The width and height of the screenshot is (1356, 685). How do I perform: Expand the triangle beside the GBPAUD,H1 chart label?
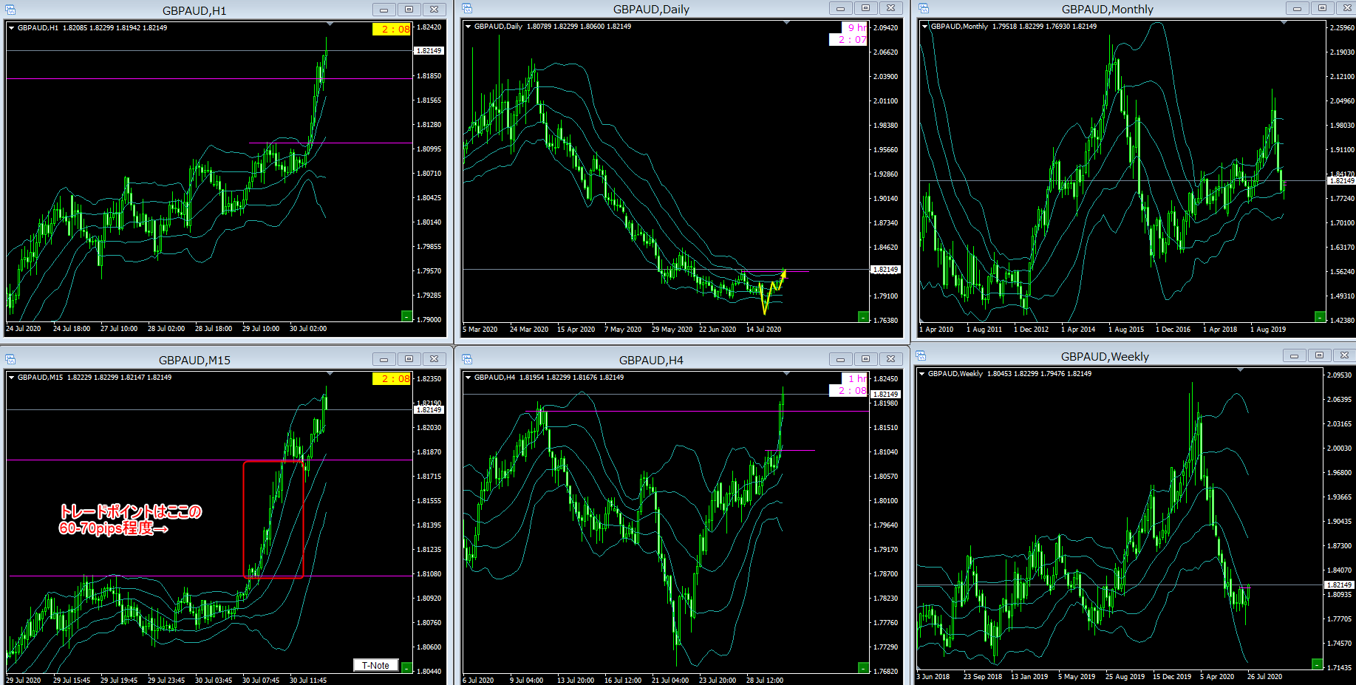pyautogui.click(x=11, y=28)
